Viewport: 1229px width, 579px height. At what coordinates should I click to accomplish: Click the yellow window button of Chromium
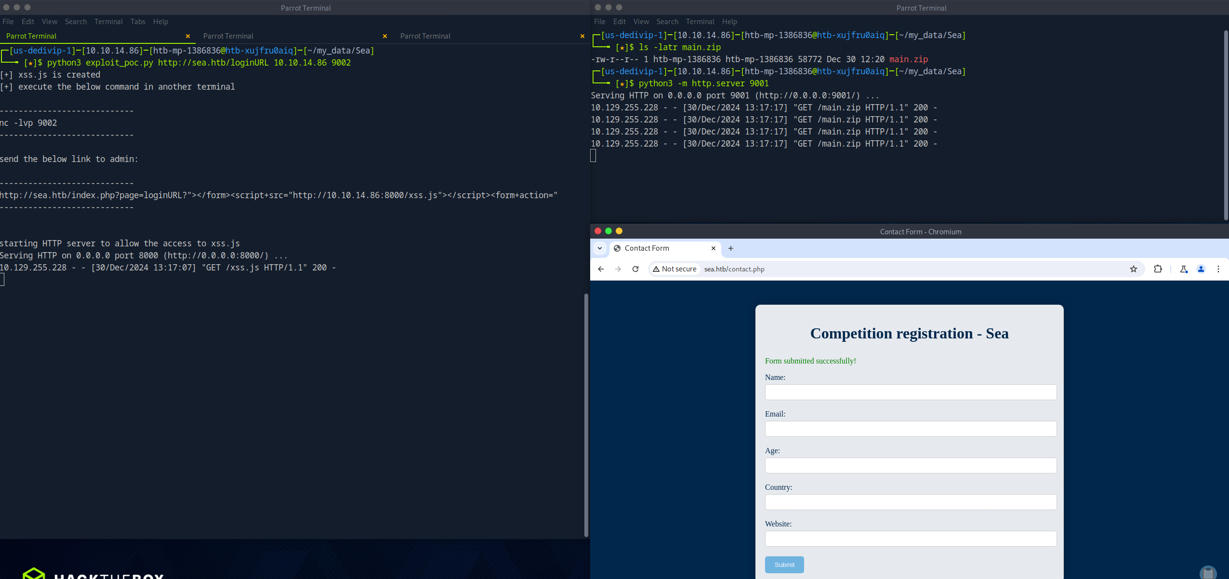[x=619, y=231]
